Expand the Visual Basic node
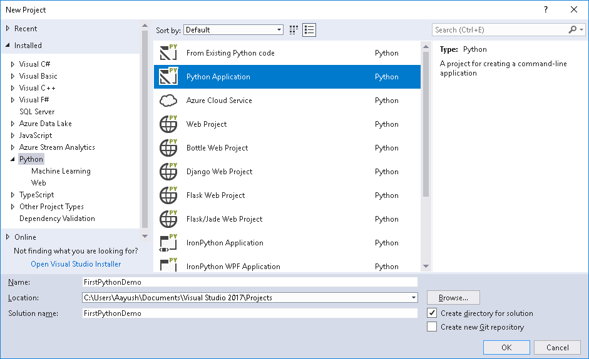The height and width of the screenshot is (359, 589). pos(13,76)
